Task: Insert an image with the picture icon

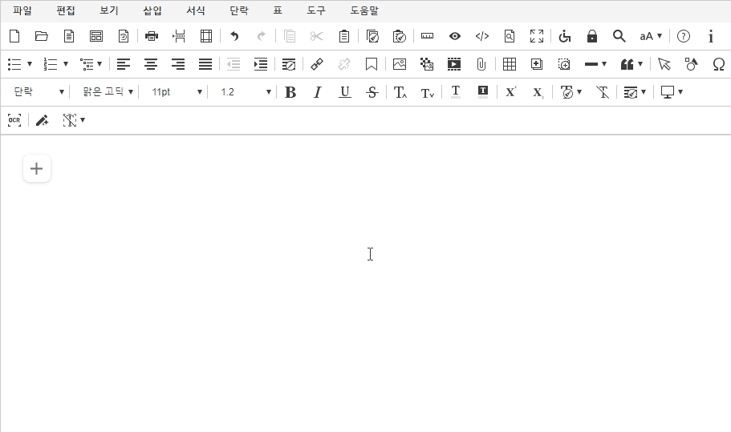Action: pyautogui.click(x=400, y=64)
